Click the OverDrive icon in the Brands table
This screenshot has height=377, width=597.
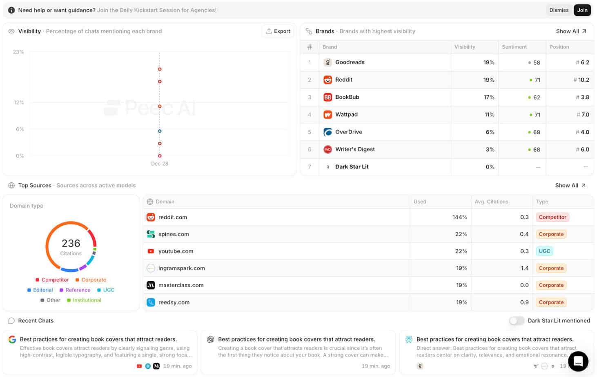coord(328,132)
